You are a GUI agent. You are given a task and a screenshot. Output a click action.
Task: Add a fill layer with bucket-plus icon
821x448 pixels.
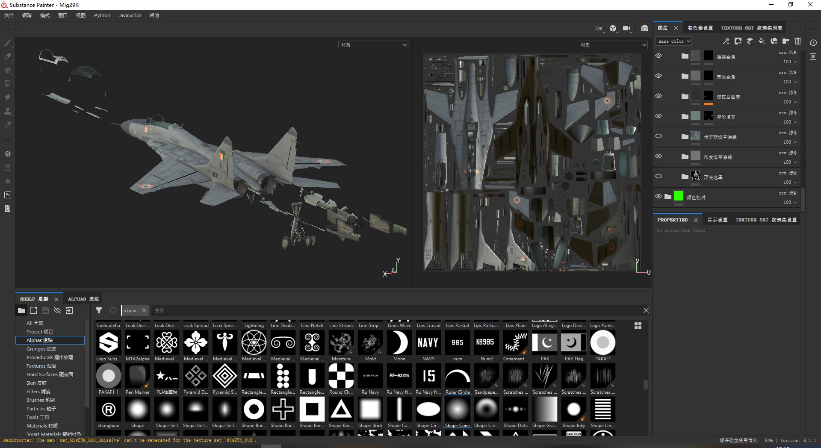(762, 41)
